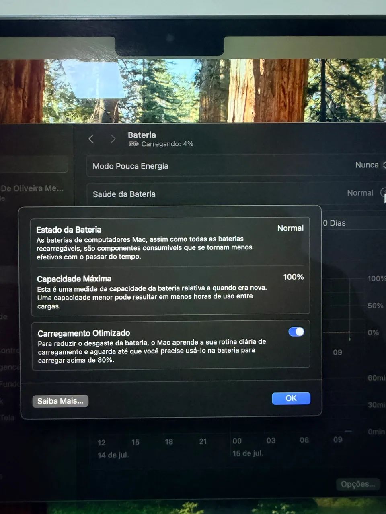This screenshot has height=514, width=386.
Task: Click the OK button
Action: click(291, 398)
